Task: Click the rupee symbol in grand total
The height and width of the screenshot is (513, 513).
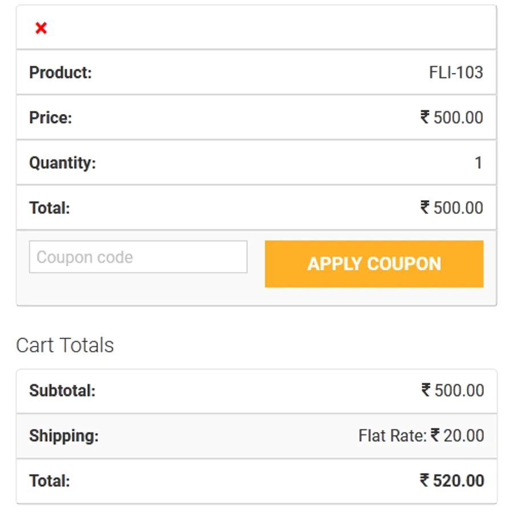Action: (425, 481)
